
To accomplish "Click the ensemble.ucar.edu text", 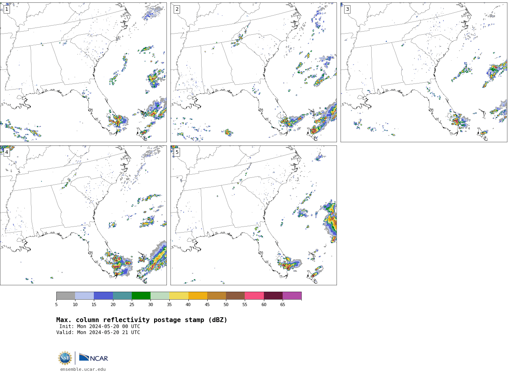I will (x=83, y=370).
